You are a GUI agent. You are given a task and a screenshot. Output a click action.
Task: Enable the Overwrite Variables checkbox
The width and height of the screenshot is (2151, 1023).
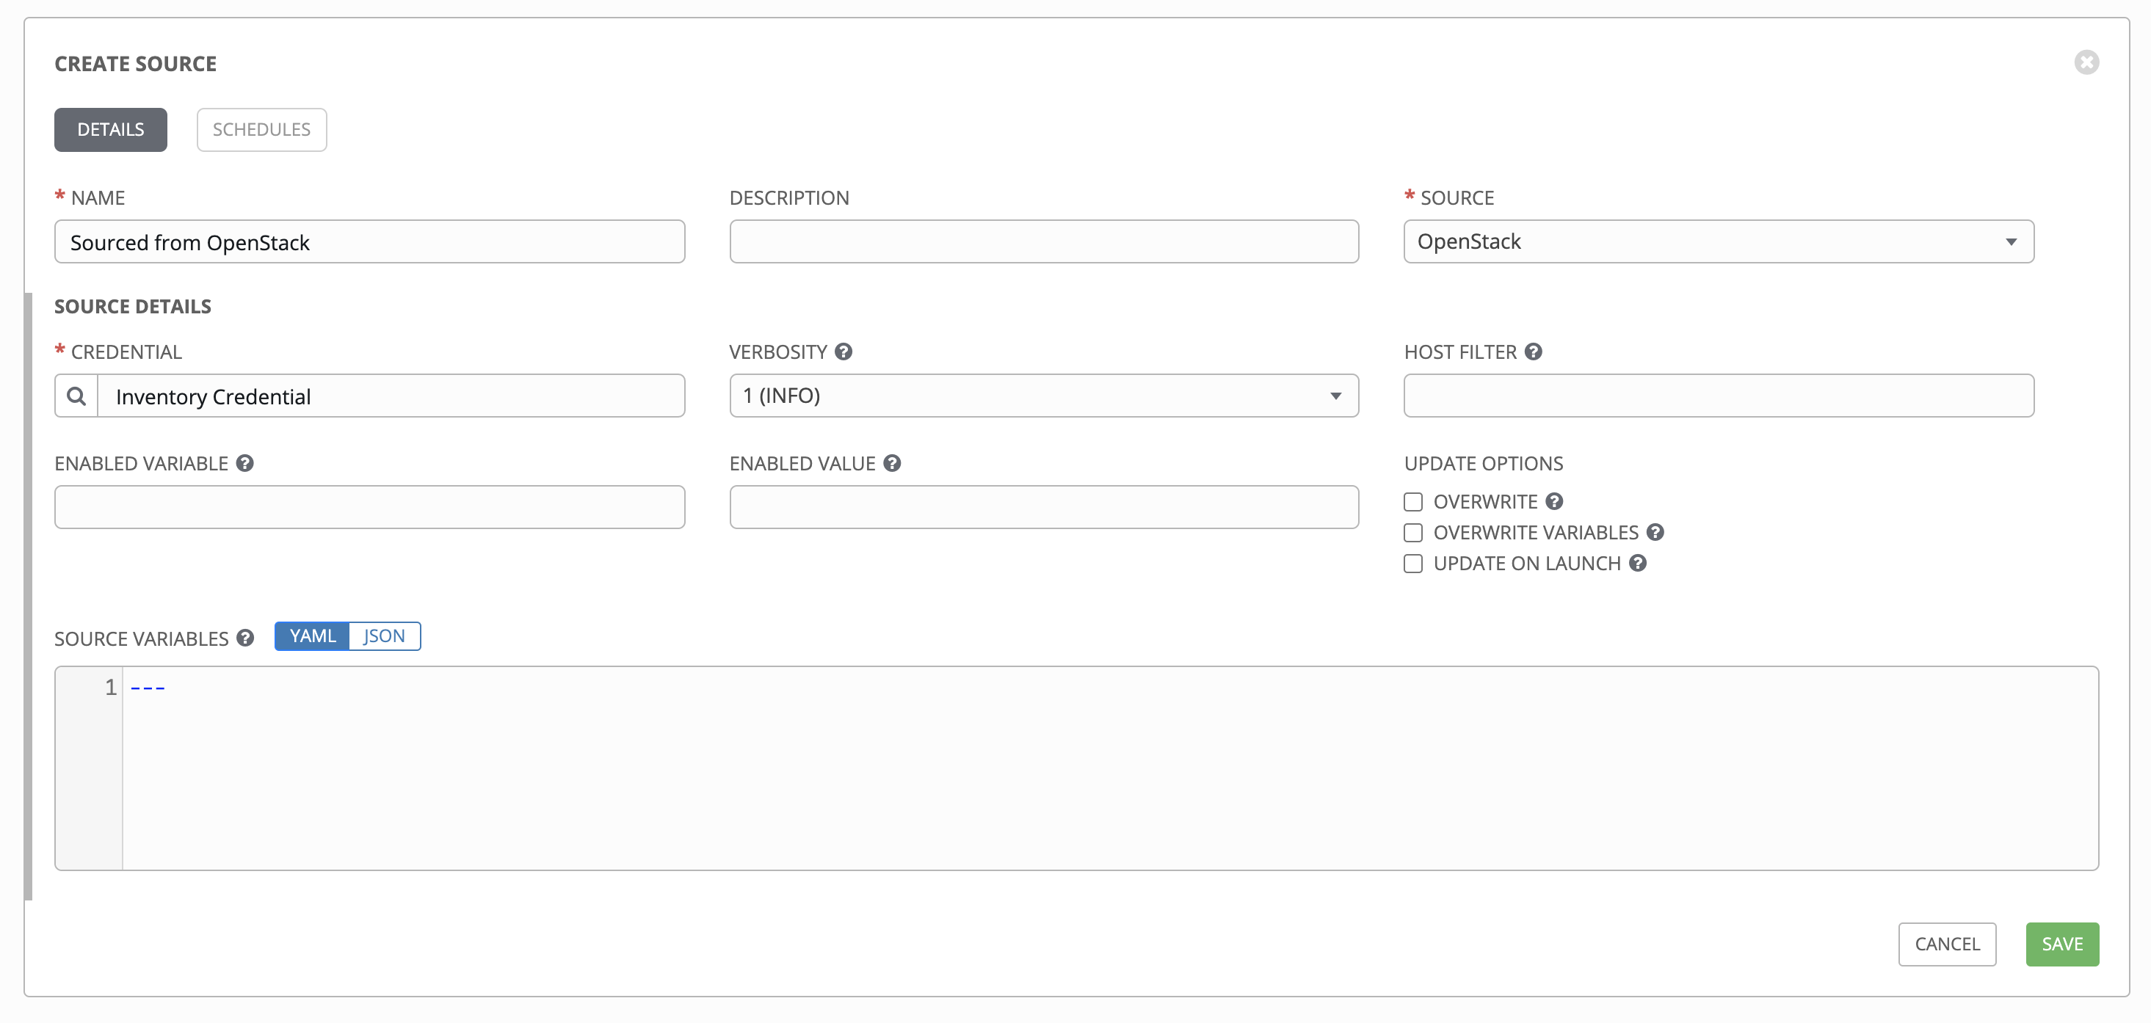tap(1413, 532)
